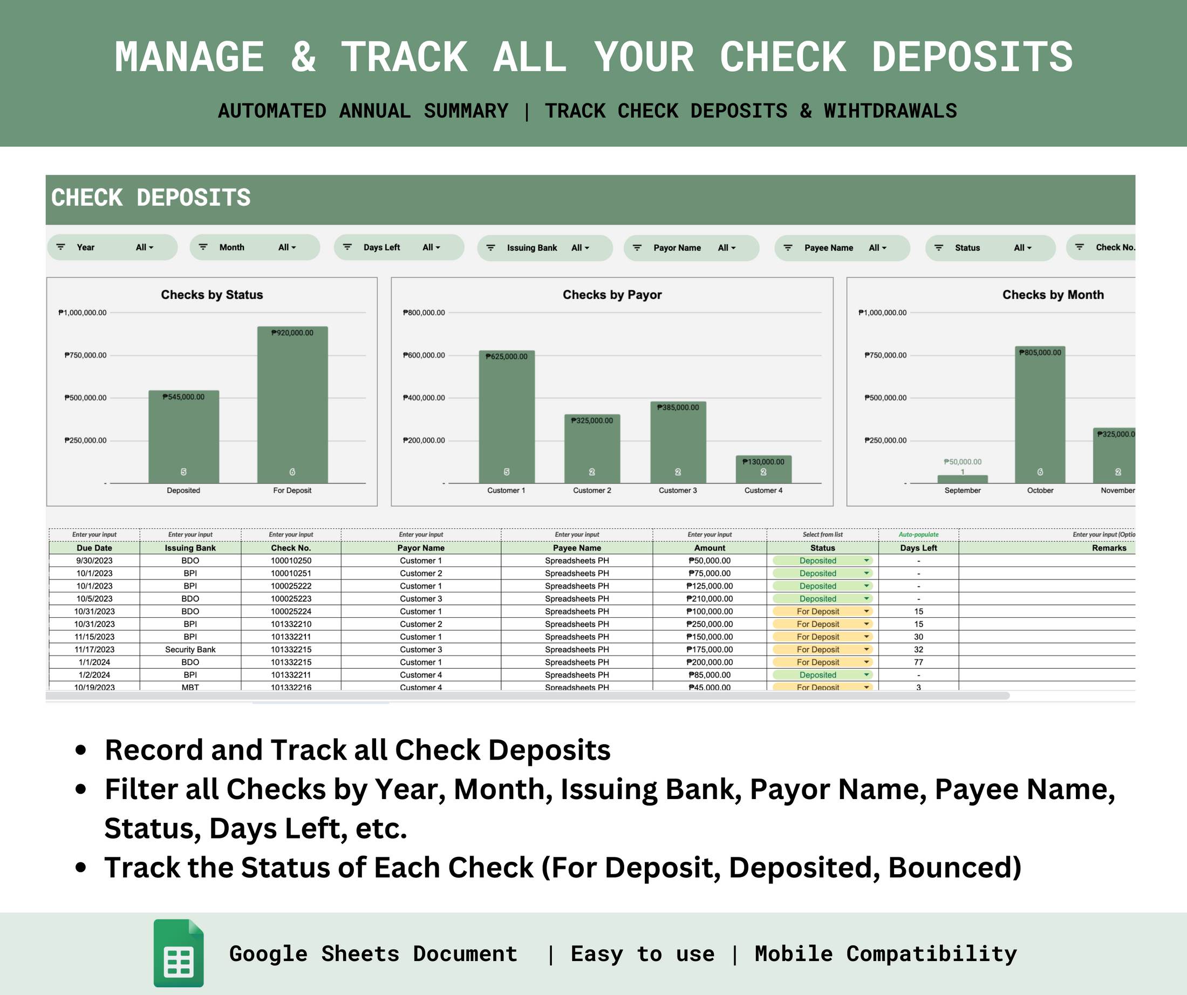
Task: Open the Year filter All dropdown
Action: [x=144, y=247]
